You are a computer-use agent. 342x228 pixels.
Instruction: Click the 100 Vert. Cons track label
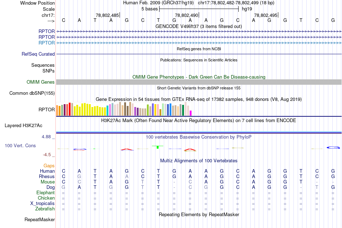point(20,145)
